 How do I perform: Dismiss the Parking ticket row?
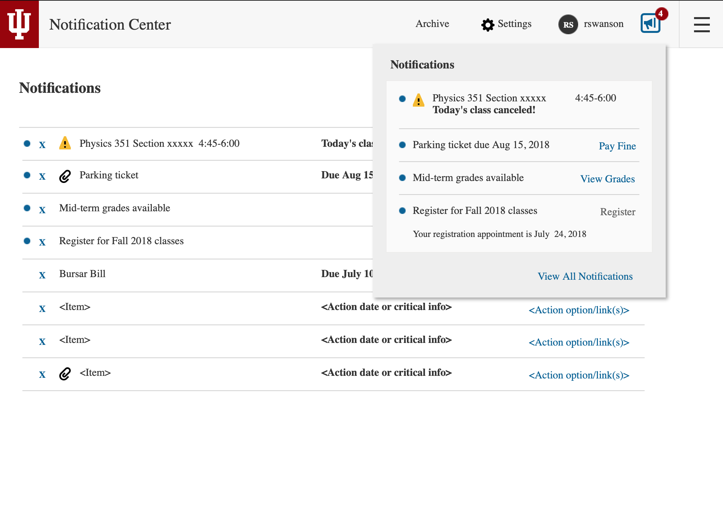point(42,176)
